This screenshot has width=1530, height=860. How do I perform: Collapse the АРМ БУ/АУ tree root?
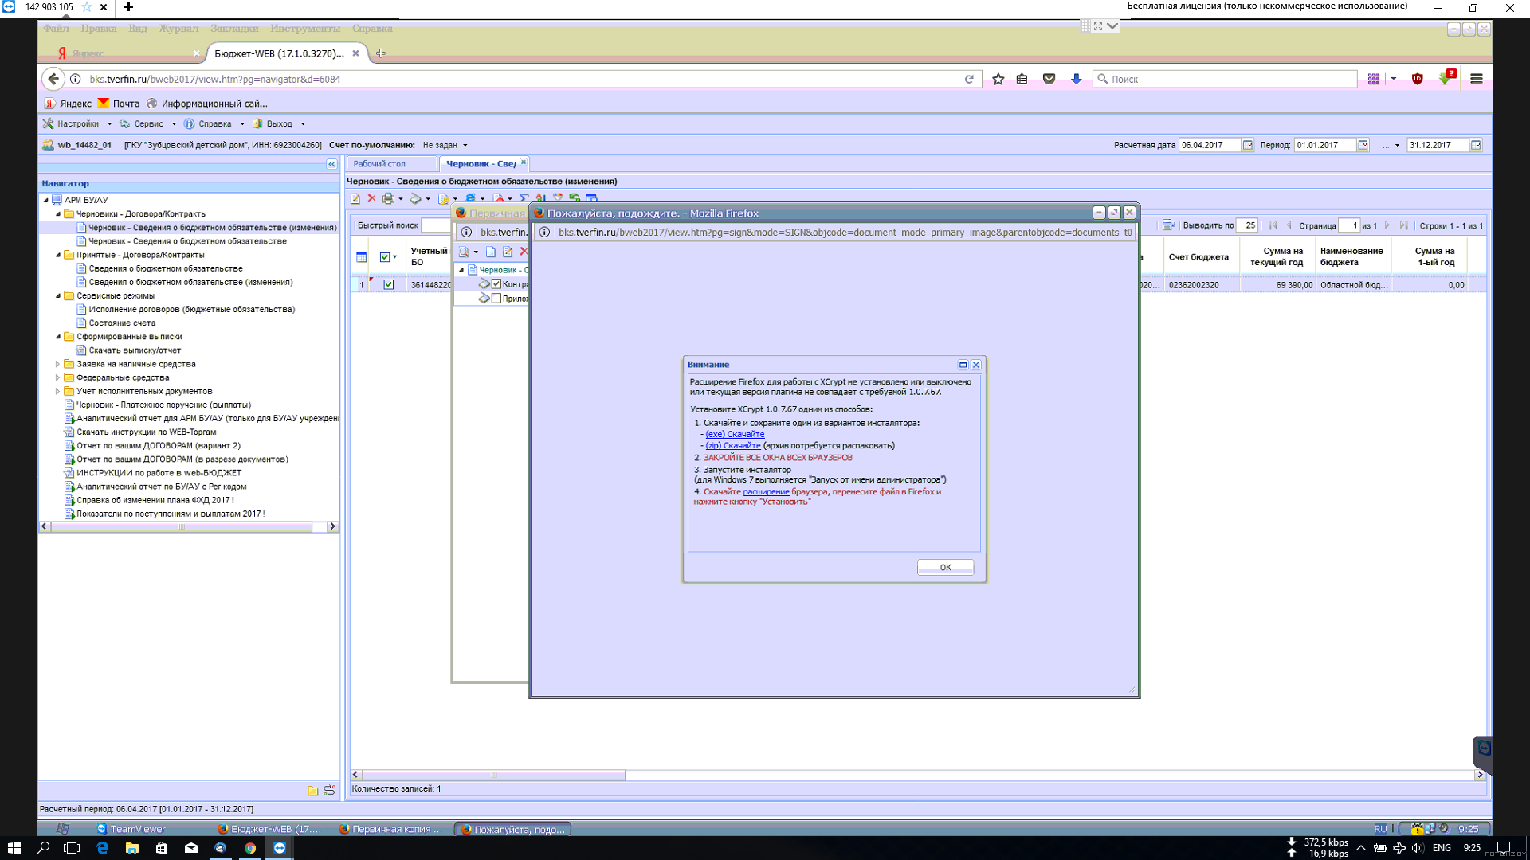[x=45, y=200]
